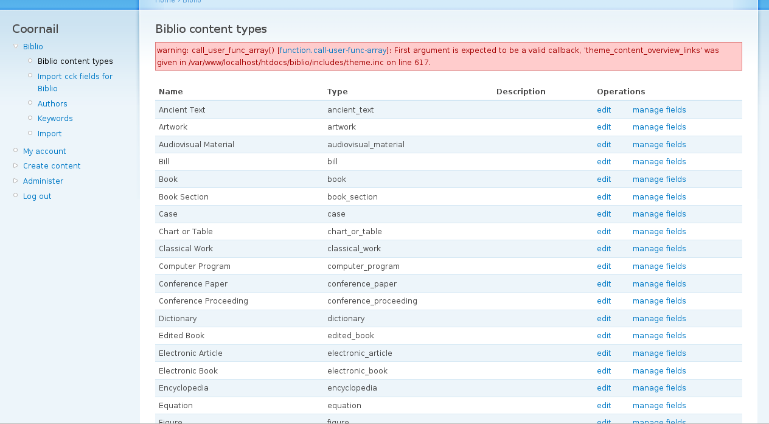Image resolution: width=769 pixels, height=424 pixels.
Task: Manage fields for Bill
Action: [659, 162]
